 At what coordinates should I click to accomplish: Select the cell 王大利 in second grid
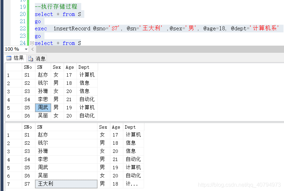pos(66,184)
